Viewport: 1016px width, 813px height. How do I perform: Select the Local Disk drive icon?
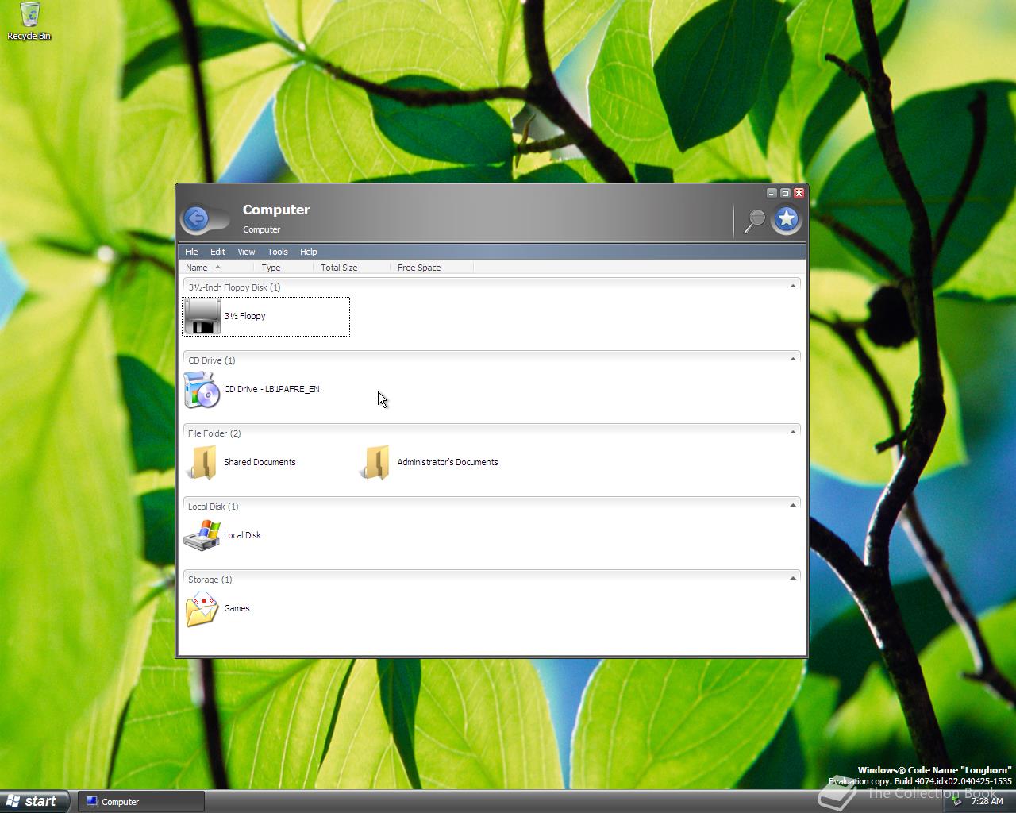202,535
